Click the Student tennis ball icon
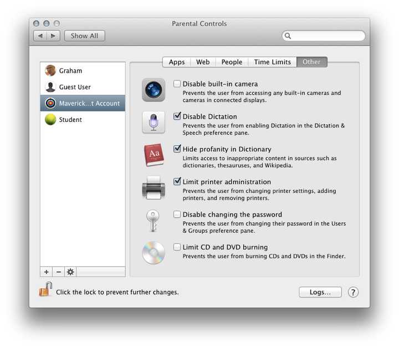Viewport: 399px width, 348px height. (x=50, y=119)
